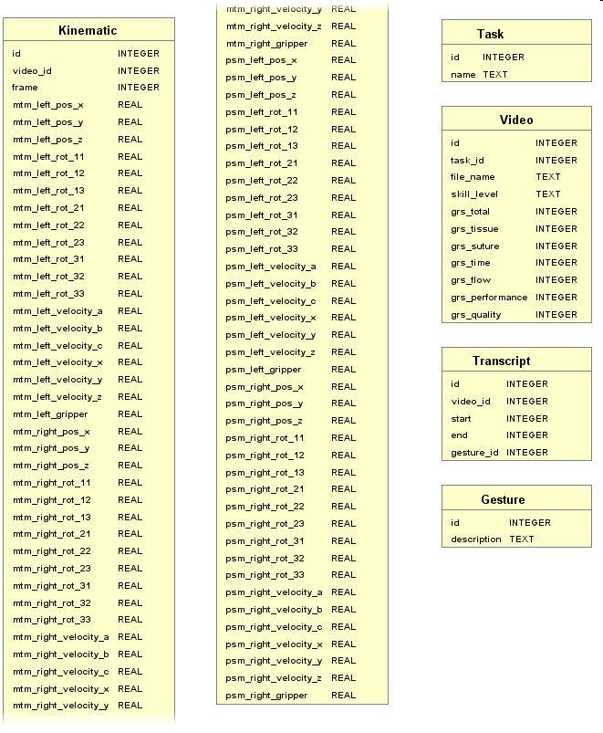The width and height of the screenshot is (603, 733).
Task: Click the grs_quality row
Action: (516, 314)
